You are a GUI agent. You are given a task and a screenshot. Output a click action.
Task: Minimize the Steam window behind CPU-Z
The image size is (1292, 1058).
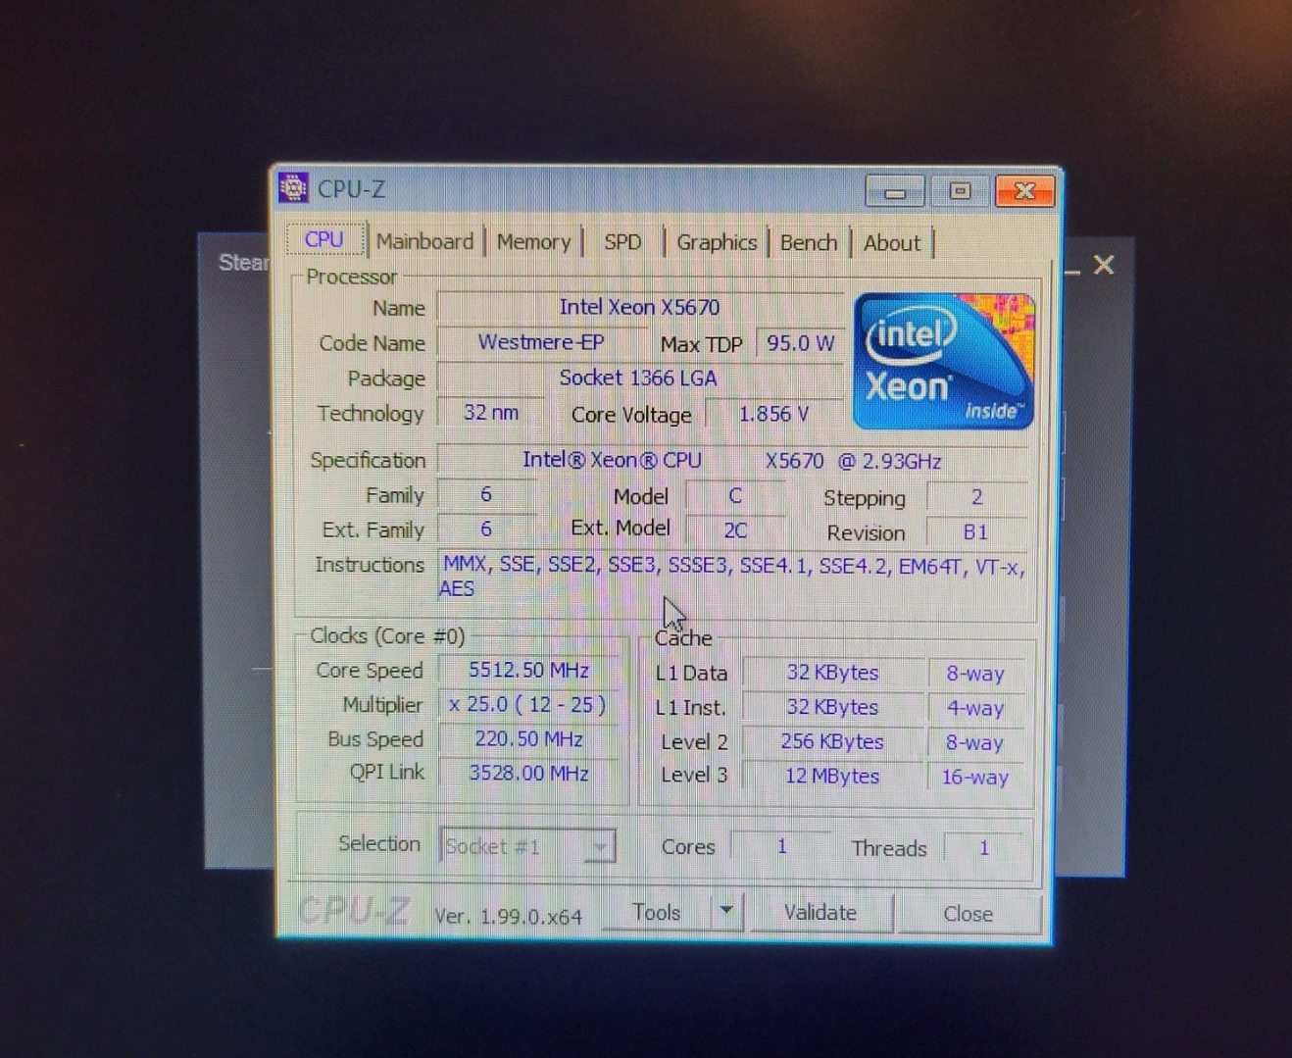coord(1072,271)
